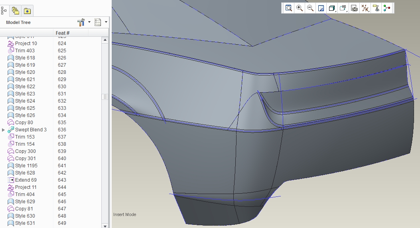Select the Style 629 feature
420x228 pixels.
(25, 202)
